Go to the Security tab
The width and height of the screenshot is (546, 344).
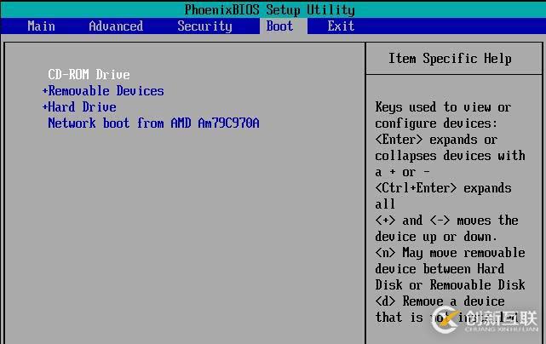click(x=204, y=26)
